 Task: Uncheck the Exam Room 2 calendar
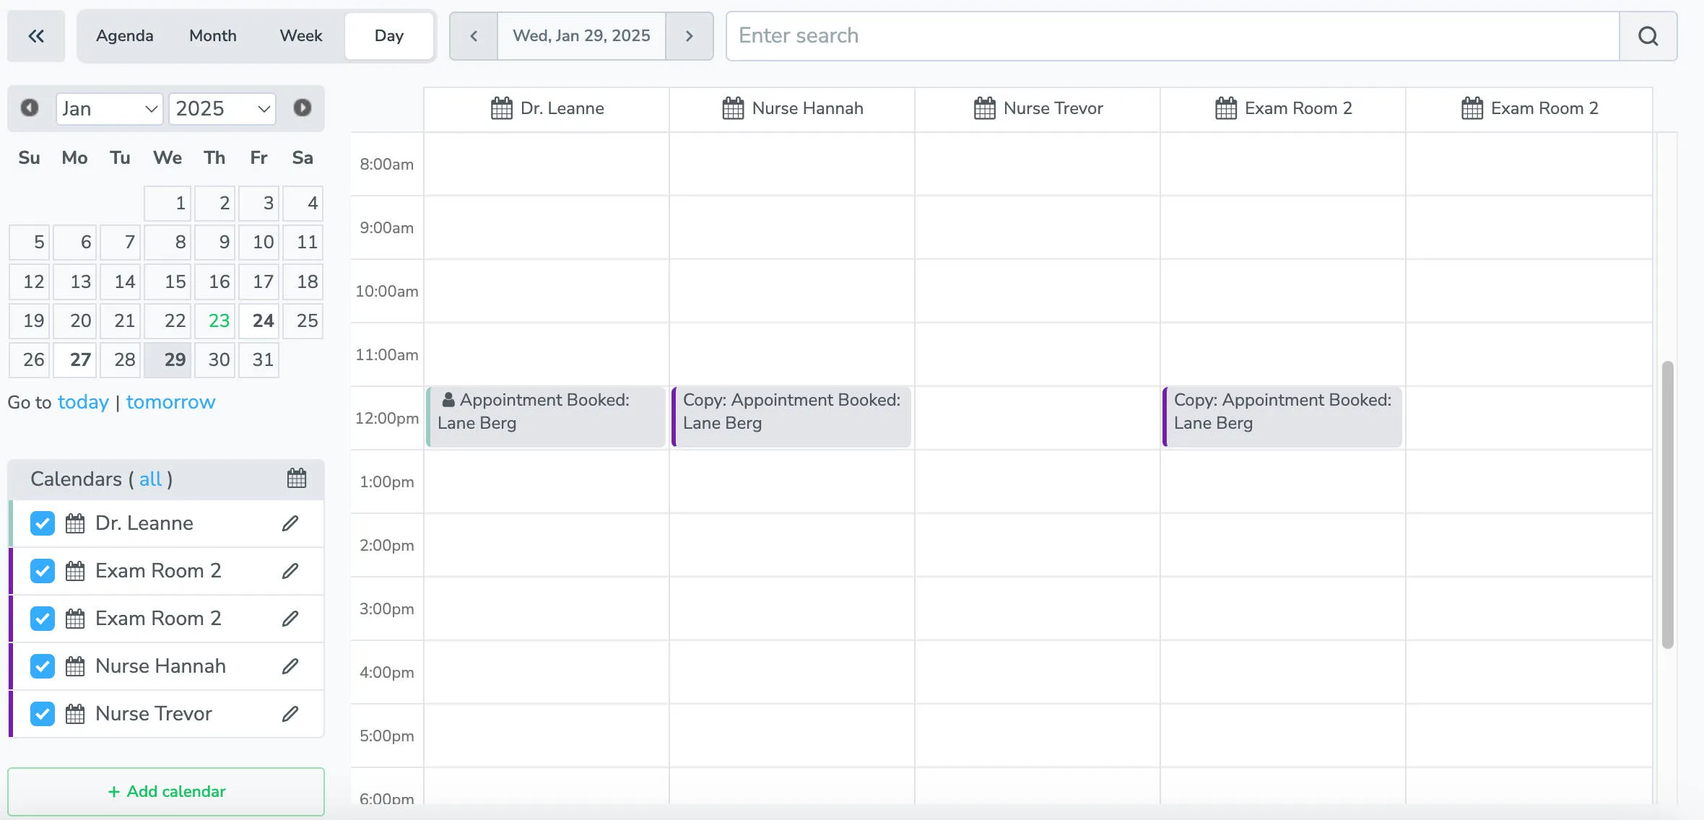(42, 570)
